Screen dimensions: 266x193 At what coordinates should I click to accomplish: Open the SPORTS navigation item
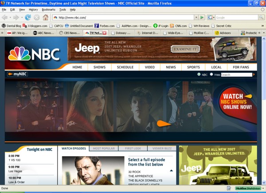[193, 67]
